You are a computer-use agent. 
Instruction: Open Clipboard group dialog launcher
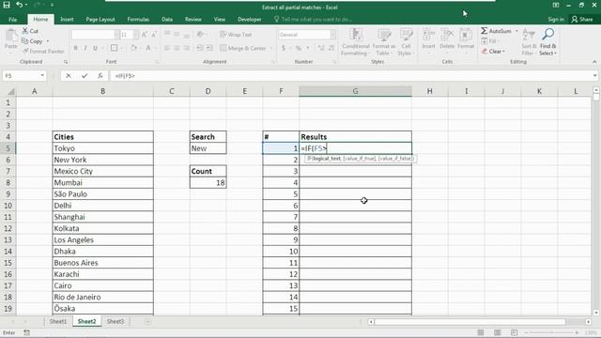tap(66, 62)
